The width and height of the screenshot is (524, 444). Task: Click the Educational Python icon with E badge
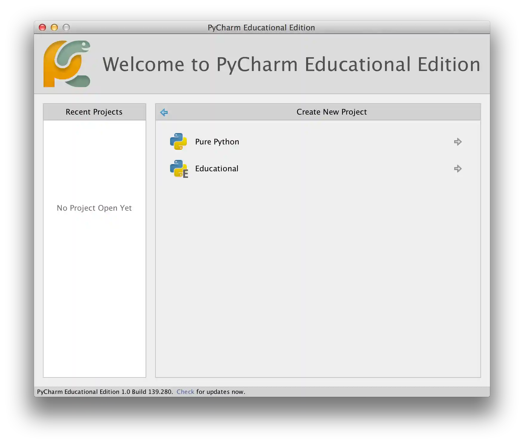[x=178, y=169]
